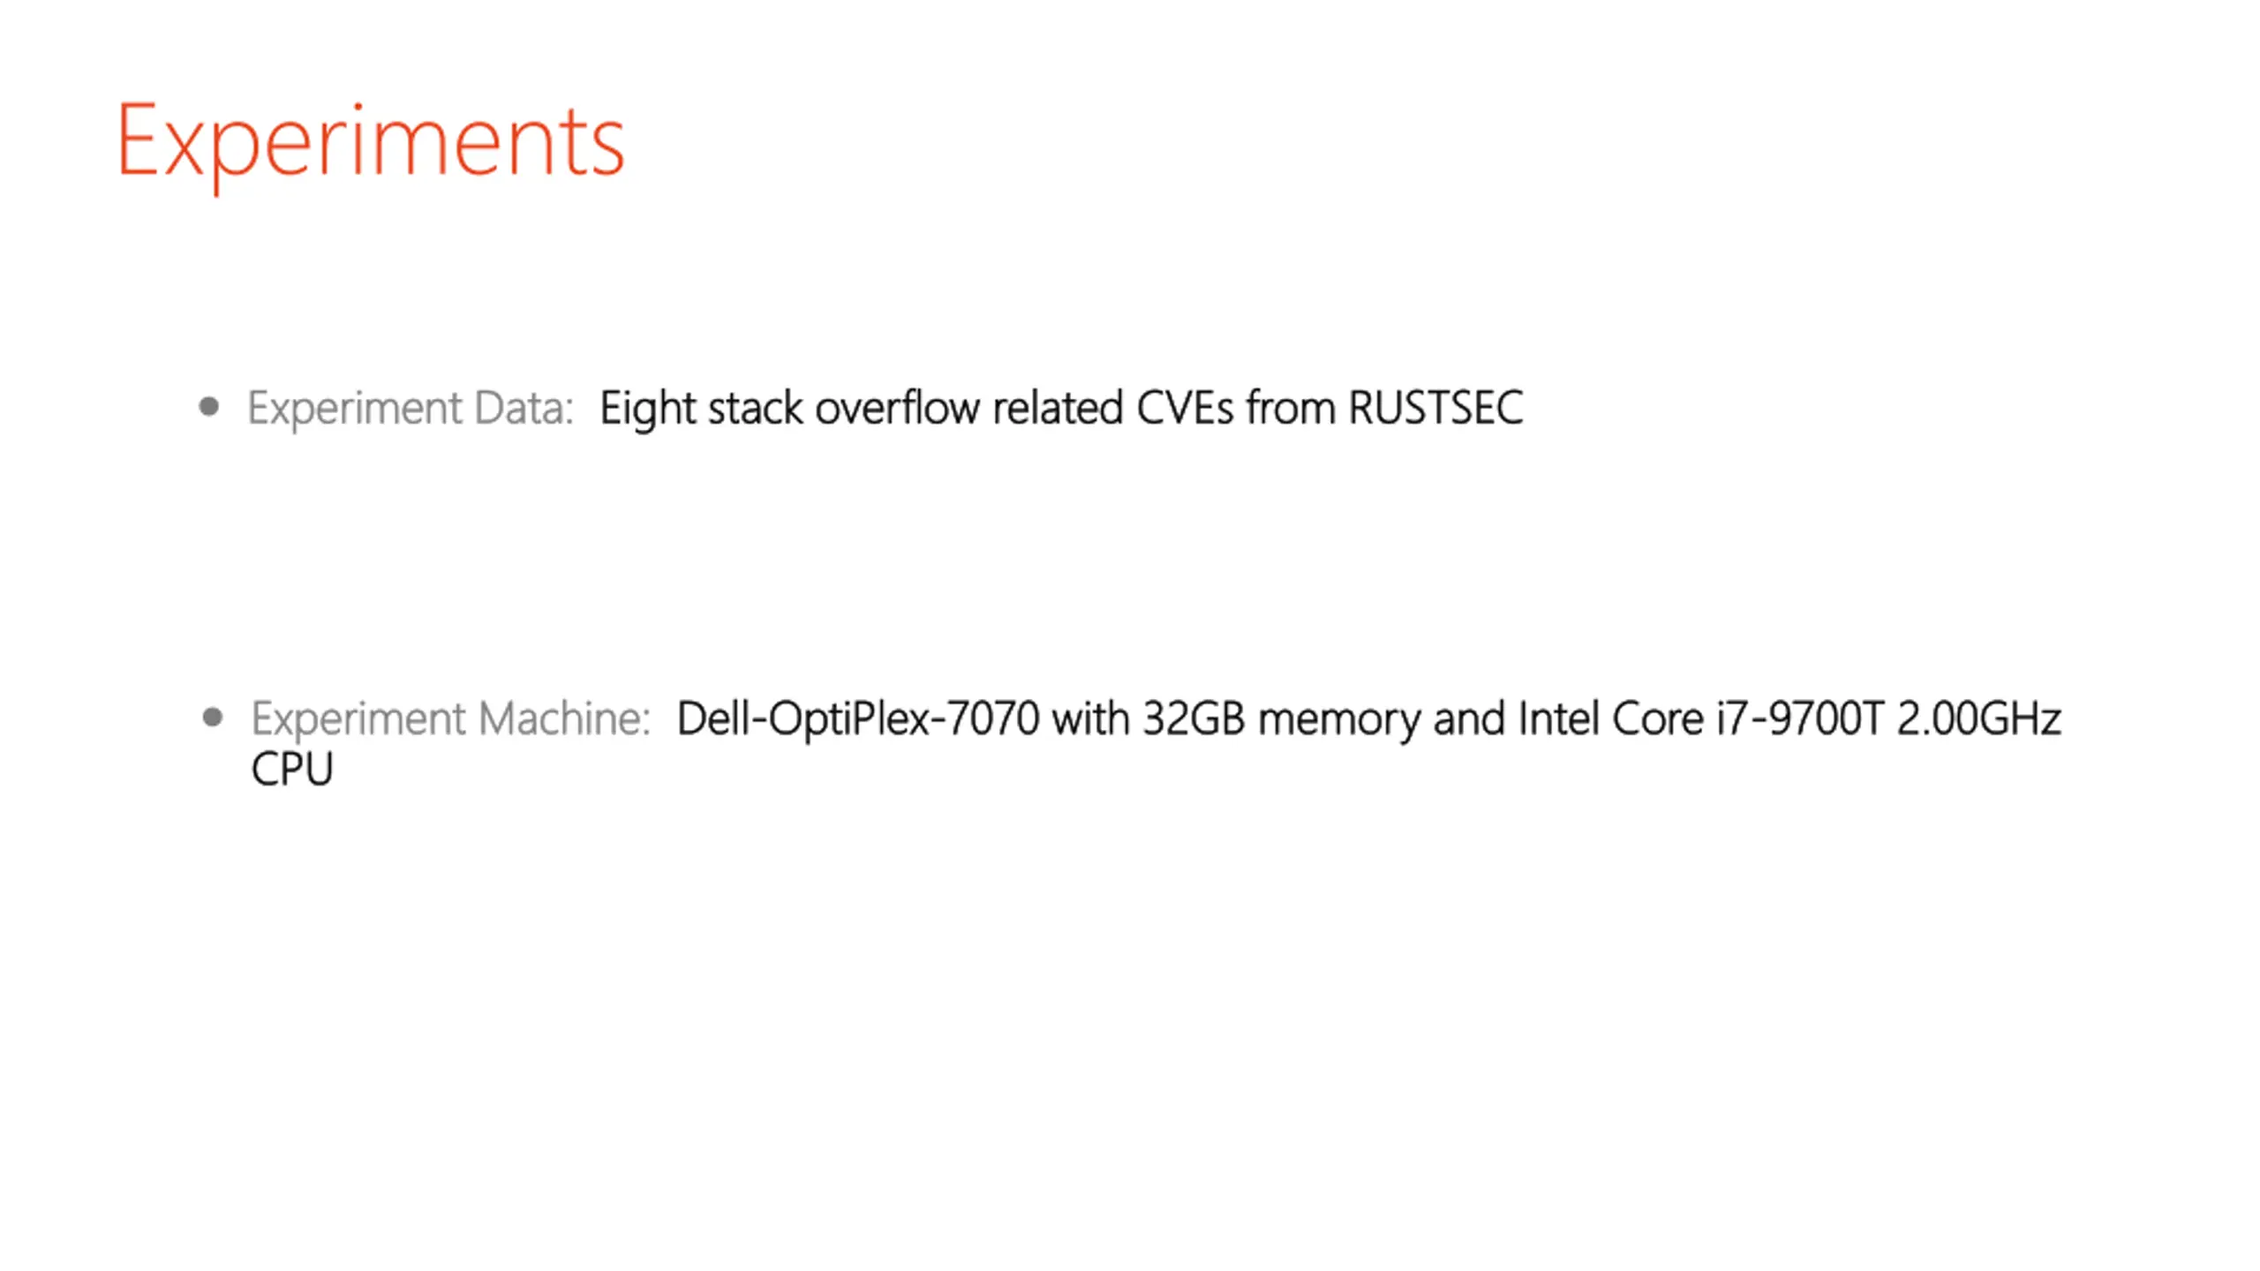Select the bullet dot before Experiment Machine

213,717
